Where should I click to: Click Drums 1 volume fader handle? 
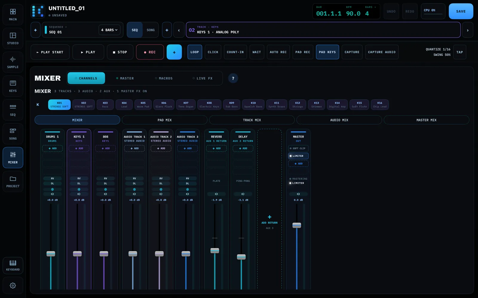[x=51, y=254]
